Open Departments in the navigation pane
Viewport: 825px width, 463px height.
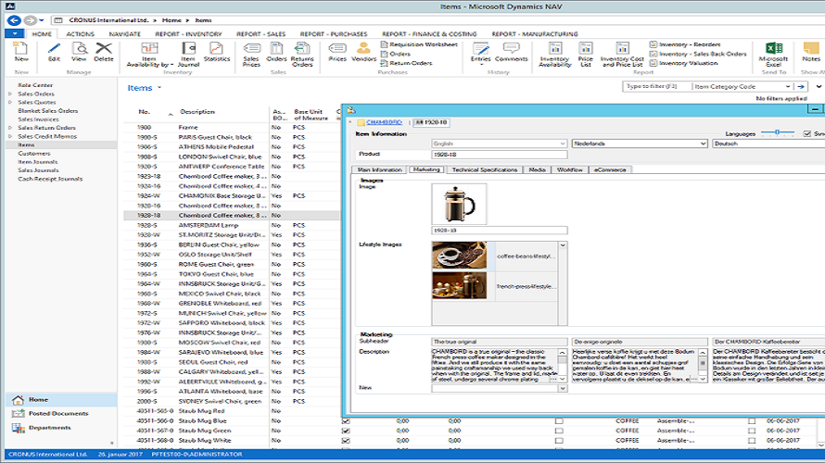[48, 428]
